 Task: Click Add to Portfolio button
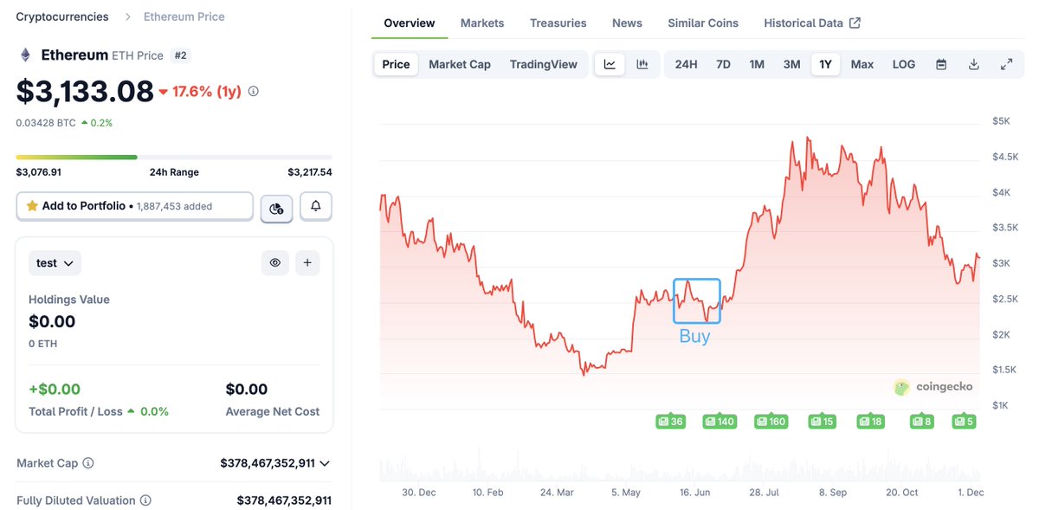tap(134, 206)
